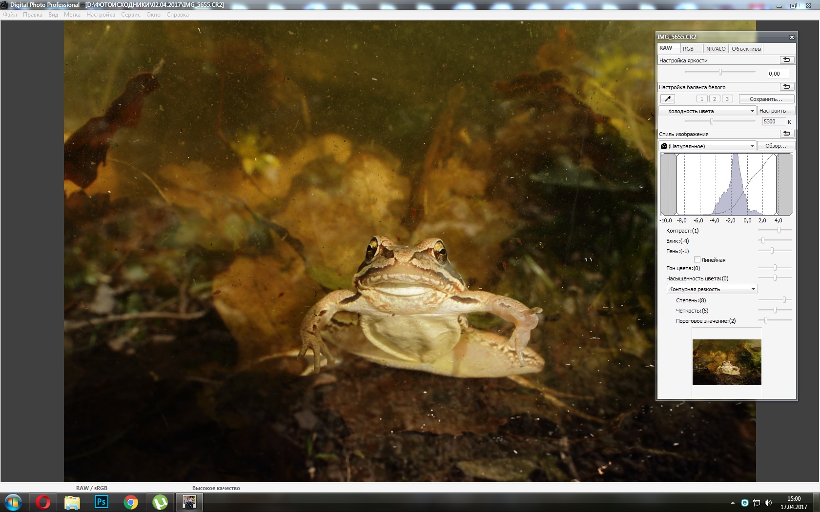Enable the Линейная checkbox
Viewport: 820px width, 512px height.
click(697, 260)
